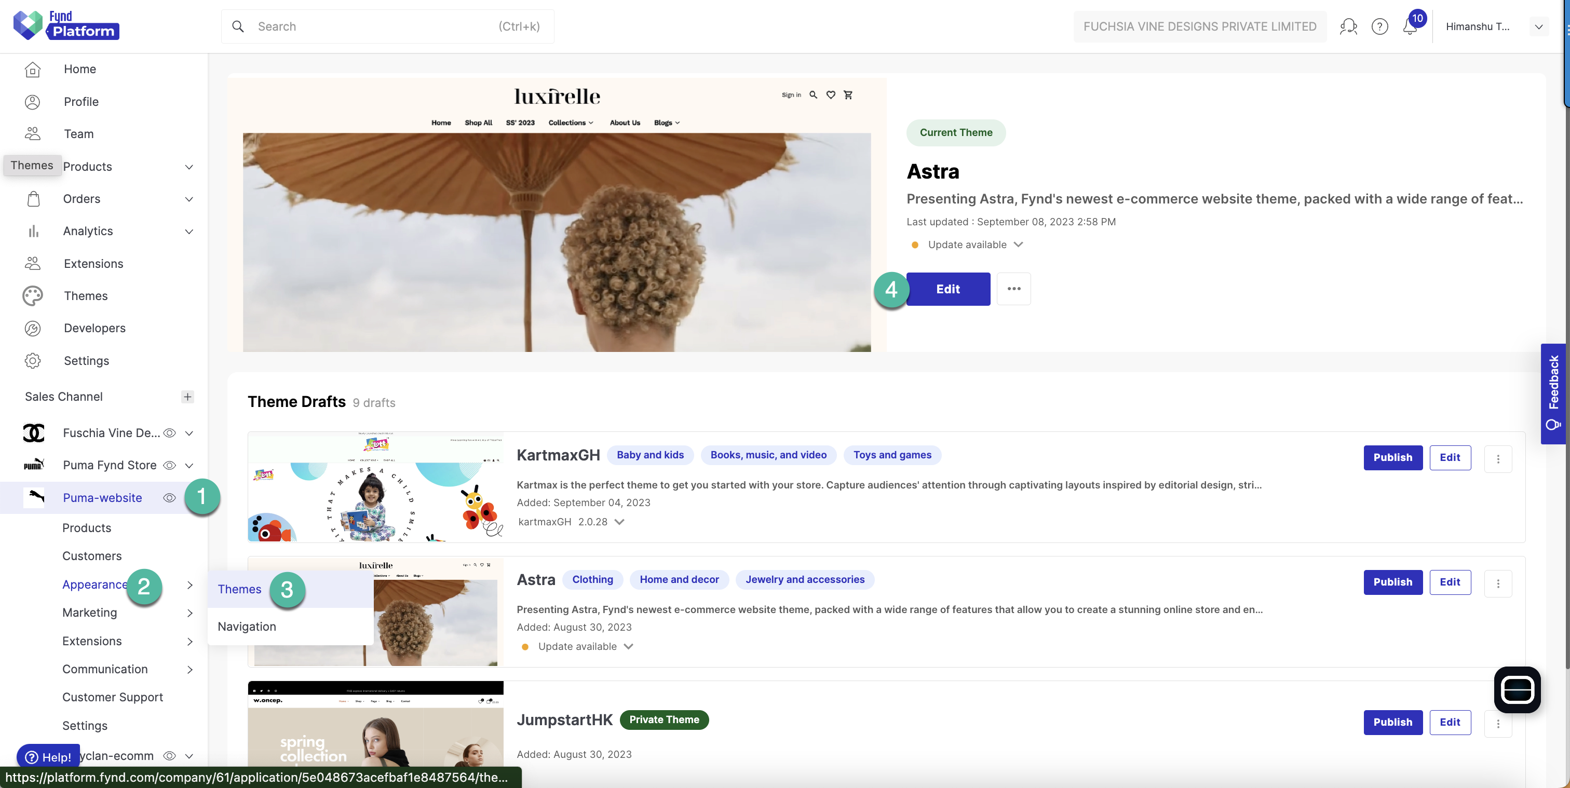Image resolution: width=1570 pixels, height=788 pixels.
Task: Toggle visibility eye for yclan-ecomm channel
Action: (170, 756)
